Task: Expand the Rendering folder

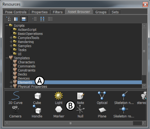Action: [x=11, y=42]
